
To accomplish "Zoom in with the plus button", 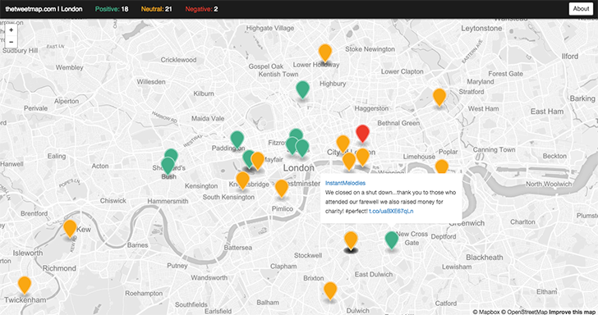I will 11,30.
